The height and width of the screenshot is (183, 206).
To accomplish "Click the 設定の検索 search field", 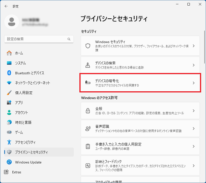I will (x=39, y=39).
